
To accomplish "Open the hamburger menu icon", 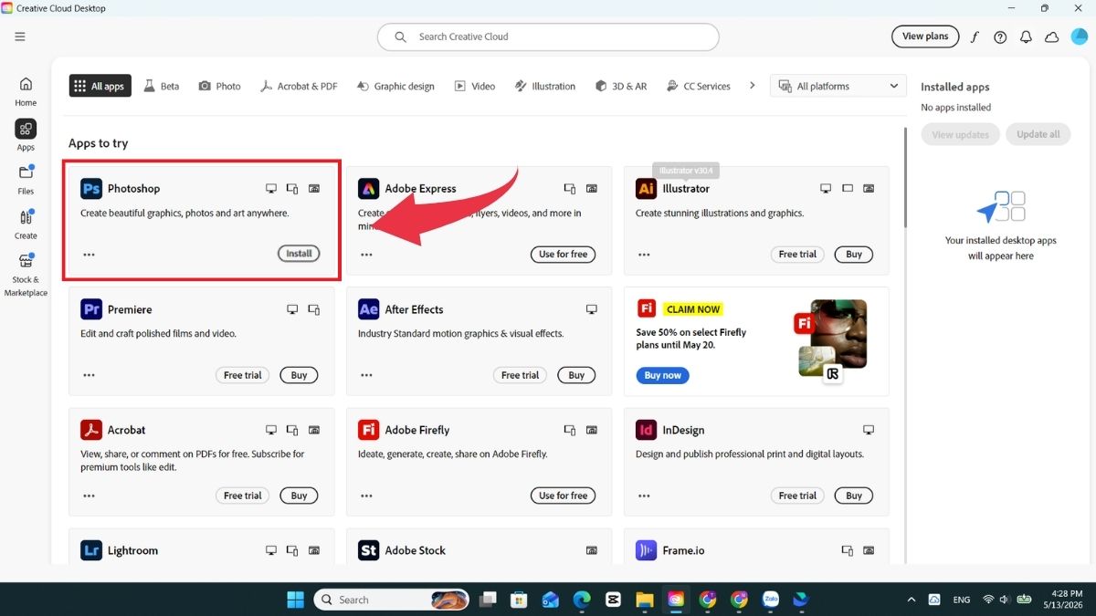I will point(20,37).
